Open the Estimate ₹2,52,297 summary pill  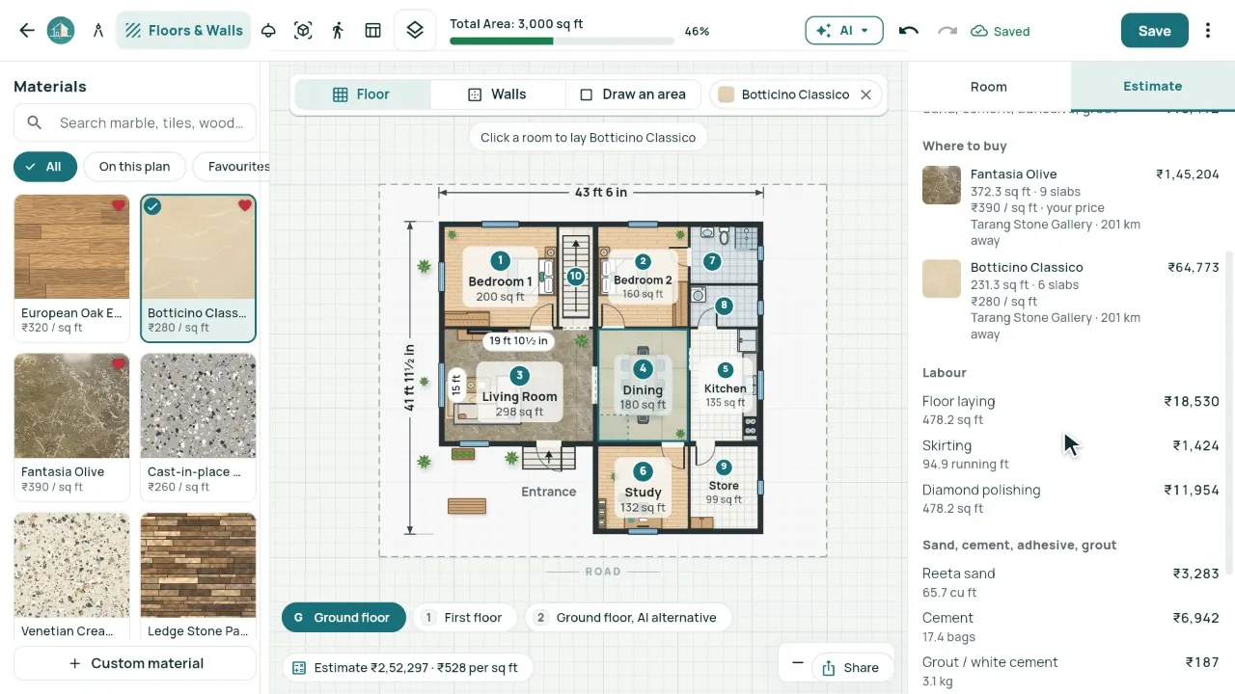pos(405,667)
